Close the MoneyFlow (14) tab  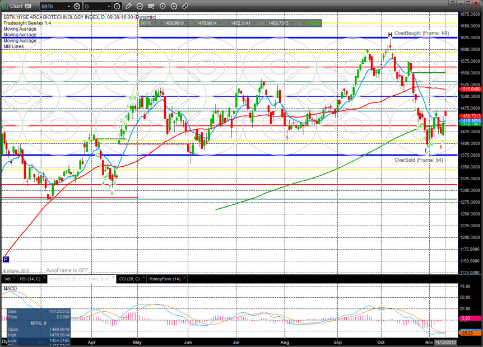(x=184, y=278)
